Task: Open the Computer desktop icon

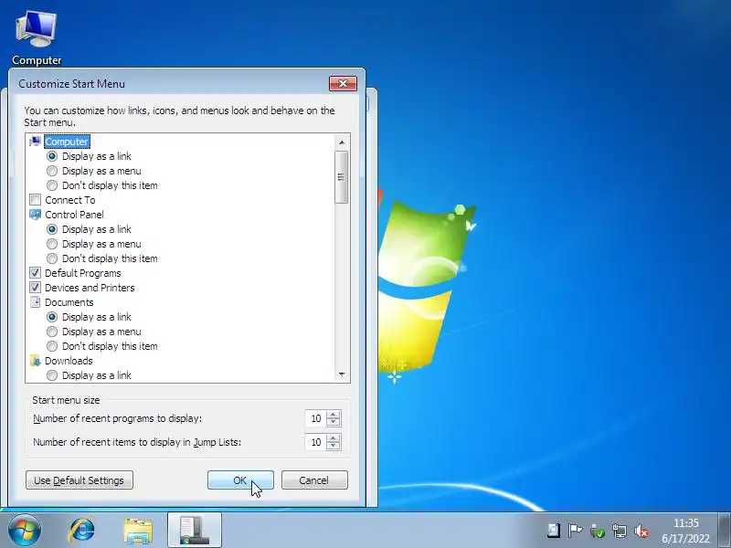Action: 37,38
